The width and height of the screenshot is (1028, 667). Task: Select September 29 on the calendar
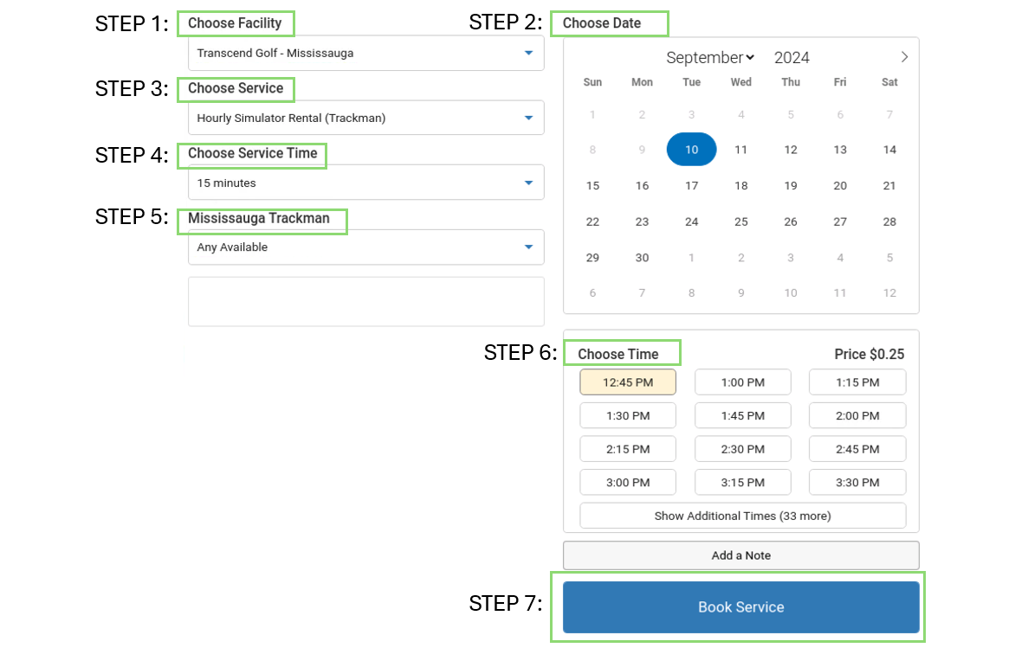point(592,258)
